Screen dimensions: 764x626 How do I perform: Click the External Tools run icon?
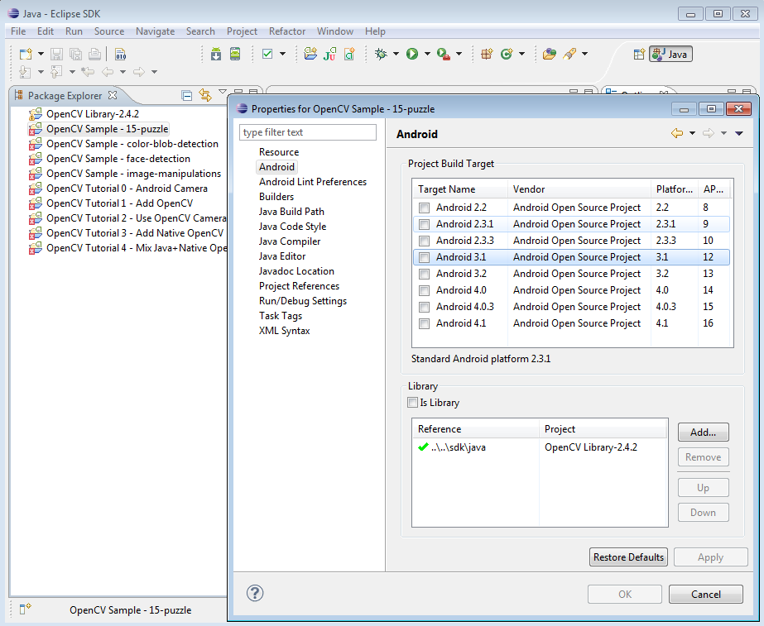[x=444, y=54]
